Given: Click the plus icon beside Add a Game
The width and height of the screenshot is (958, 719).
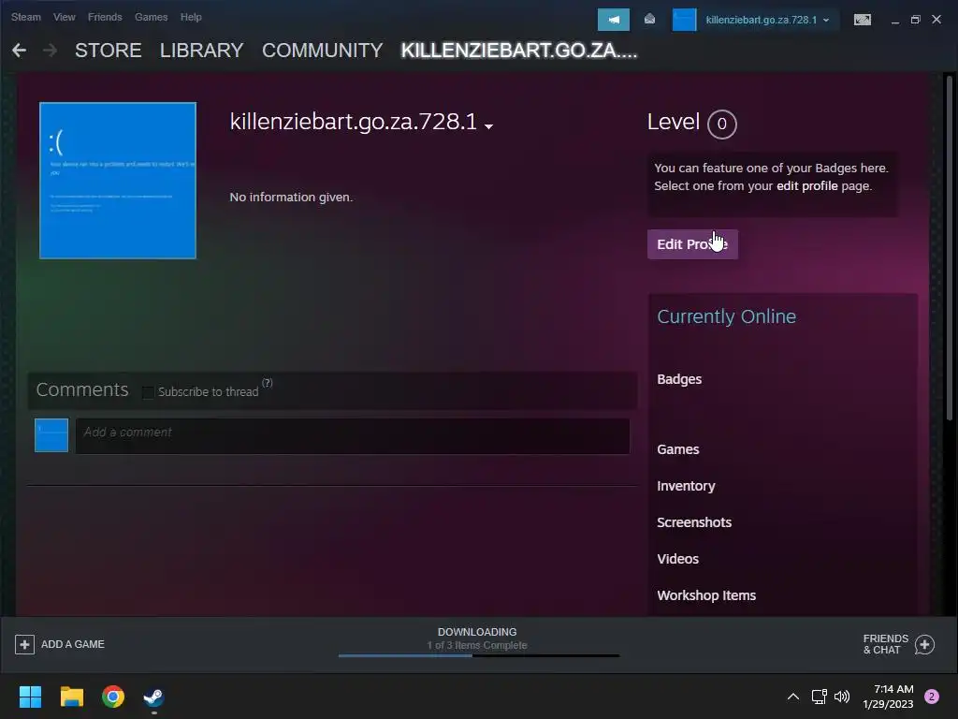Looking at the screenshot, I should 24,644.
